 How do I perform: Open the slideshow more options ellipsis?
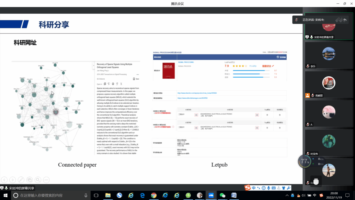pyautogui.click(x=46, y=180)
